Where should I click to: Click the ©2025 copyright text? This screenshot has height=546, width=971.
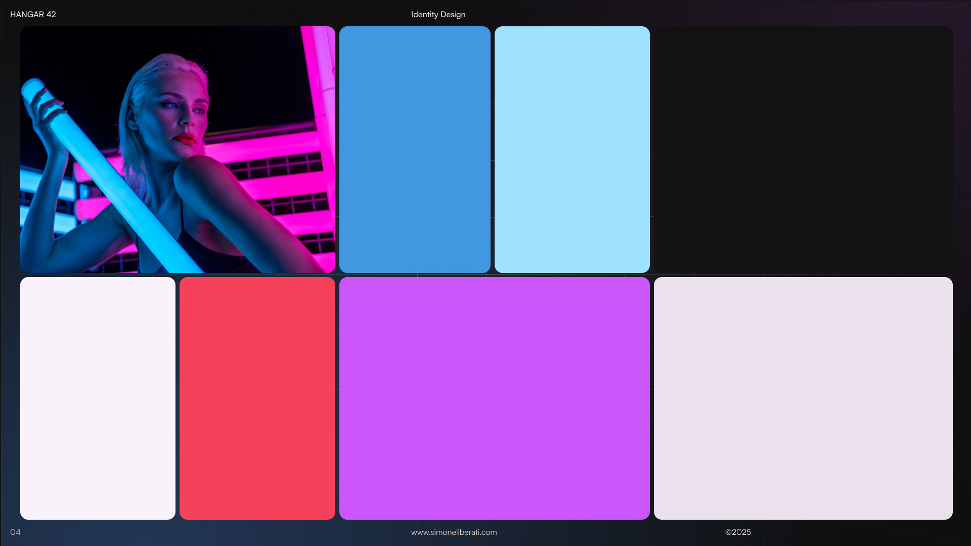(738, 532)
